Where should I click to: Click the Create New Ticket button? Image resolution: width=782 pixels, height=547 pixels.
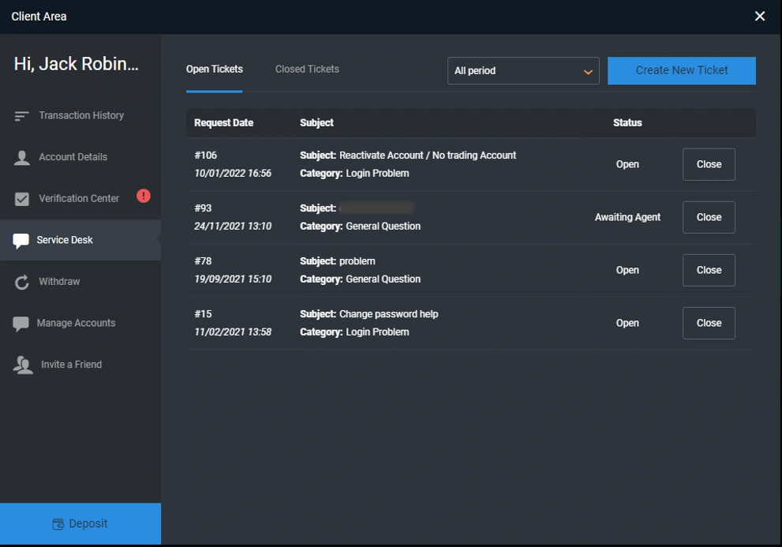click(x=681, y=70)
